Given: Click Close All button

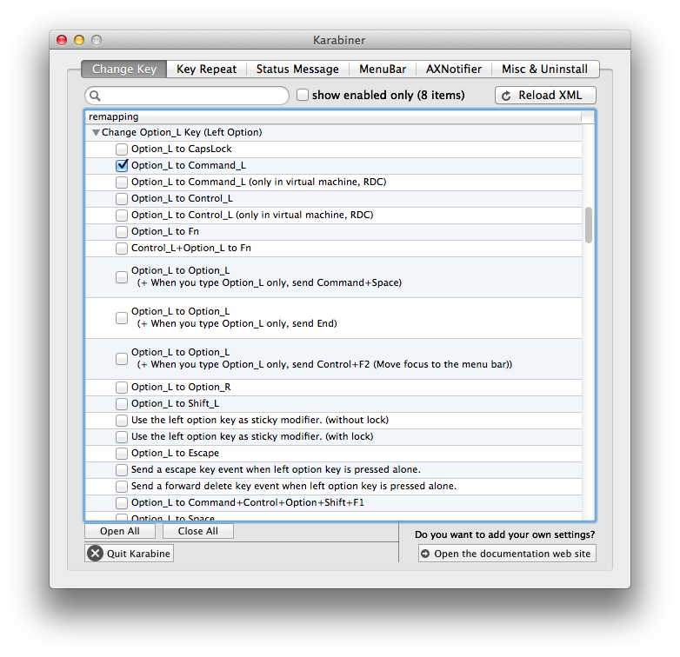Looking at the screenshot, I should coord(197,531).
